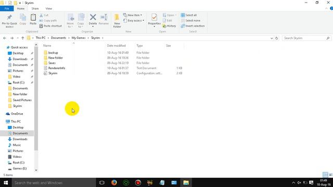Click My Games in the address bar
The width and height of the screenshot is (333, 187).
pyautogui.click(x=79, y=38)
